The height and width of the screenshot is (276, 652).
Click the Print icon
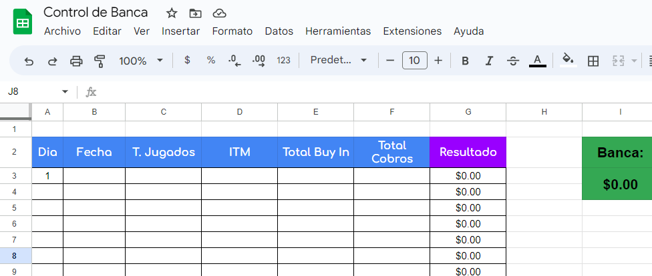[76, 61]
